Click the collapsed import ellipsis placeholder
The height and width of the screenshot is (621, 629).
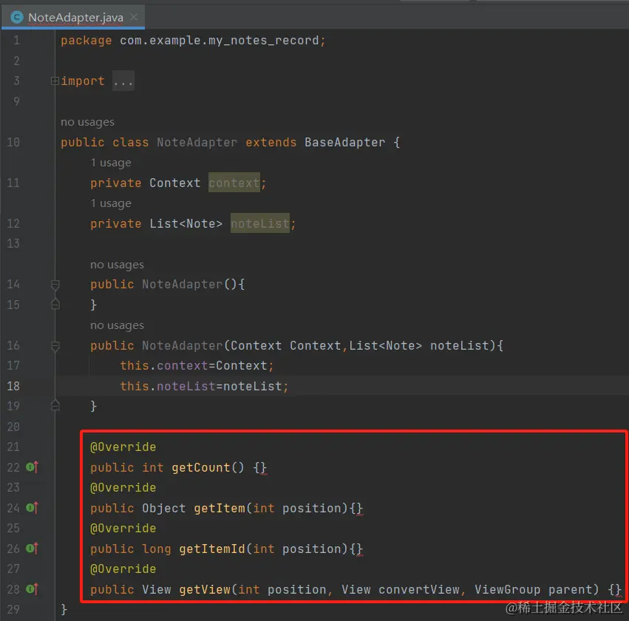[x=123, y=81]
